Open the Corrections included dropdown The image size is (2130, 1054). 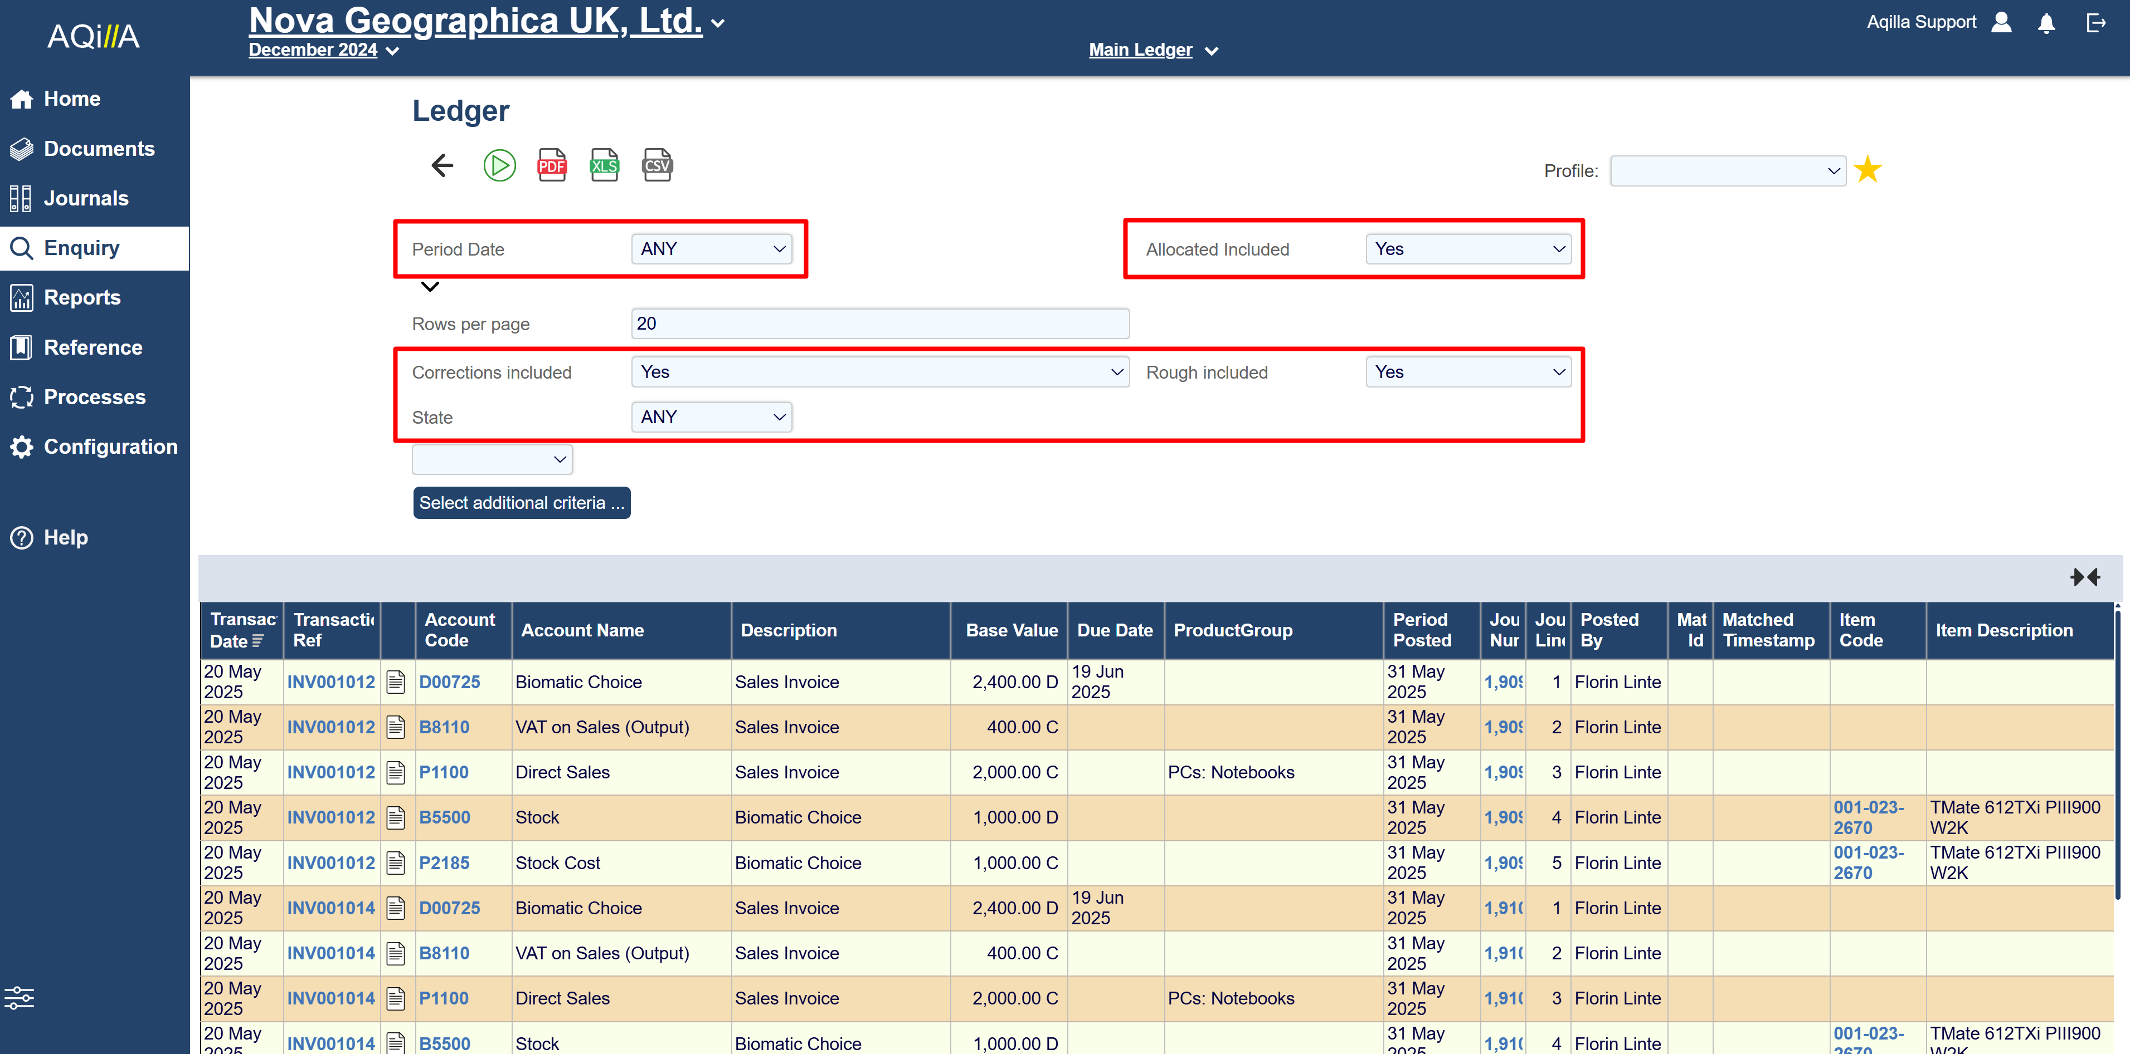[880, 372]
